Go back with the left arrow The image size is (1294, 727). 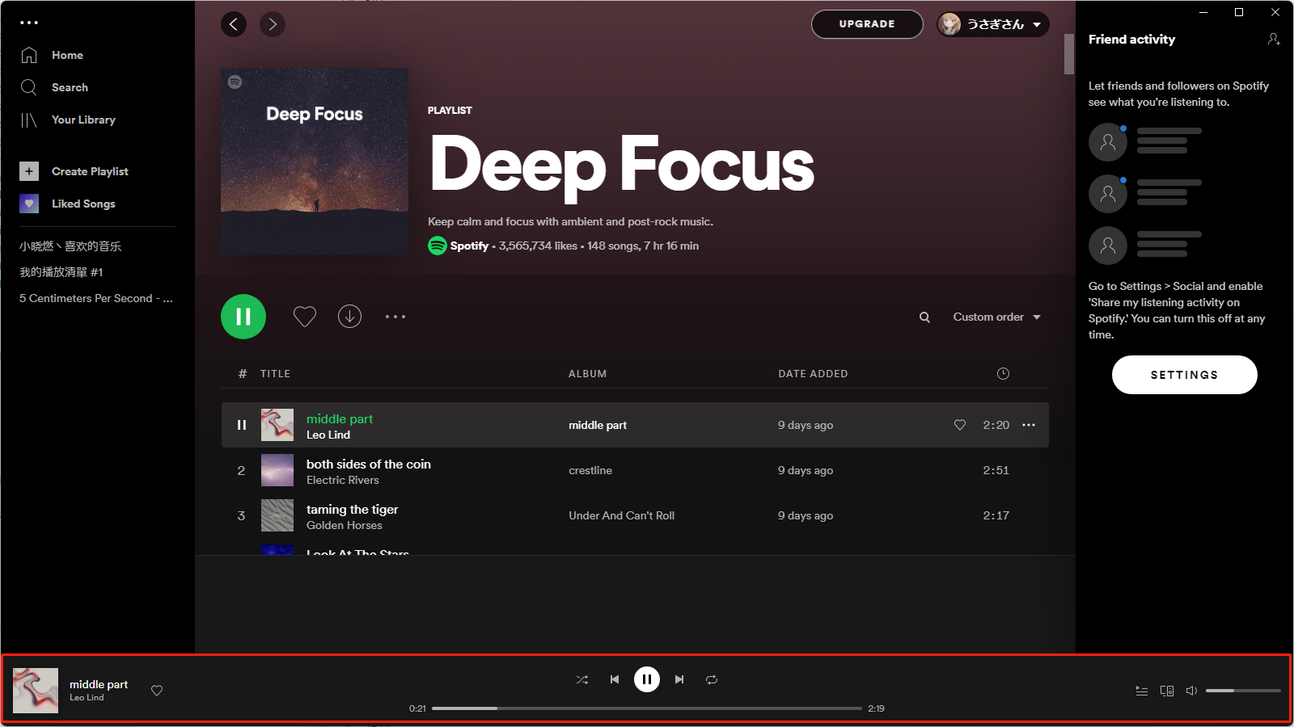[234, 24]
